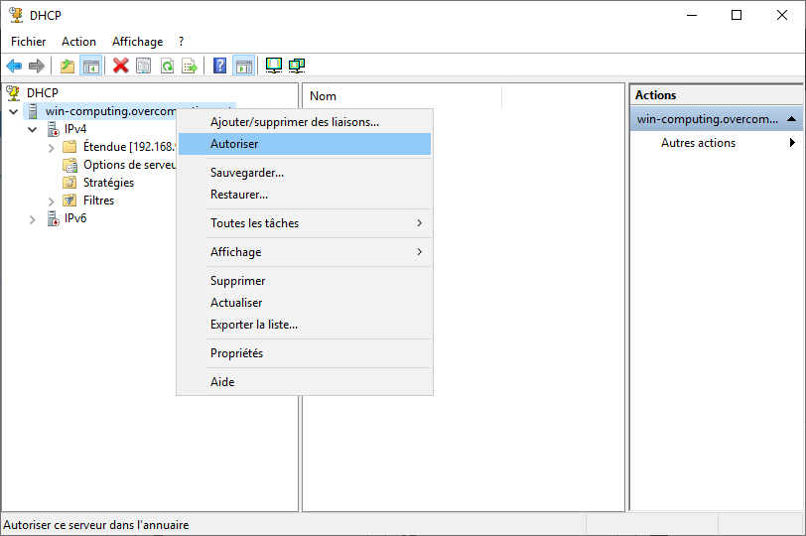Image resolution: width=806 pixels, height=536 pixels.
Task: Open the blue question mark Help icon
Action: [x=220, y=67]
